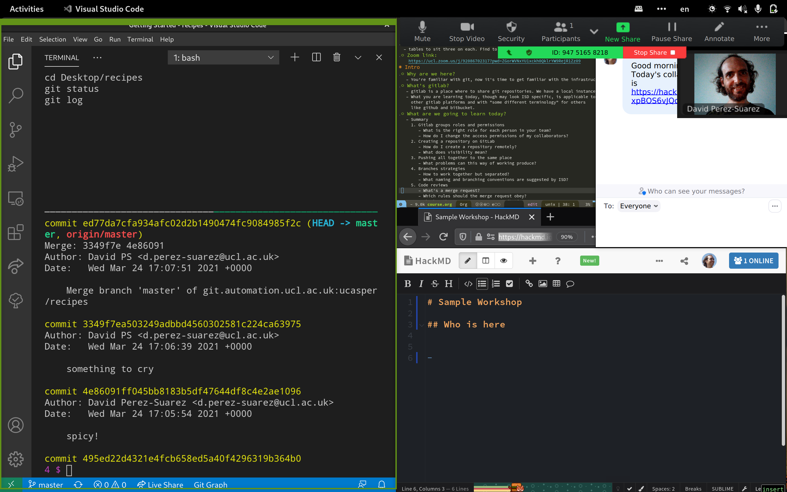
Task: Open Remote Explorer icon in activity bar
Action: click(15, 198)
